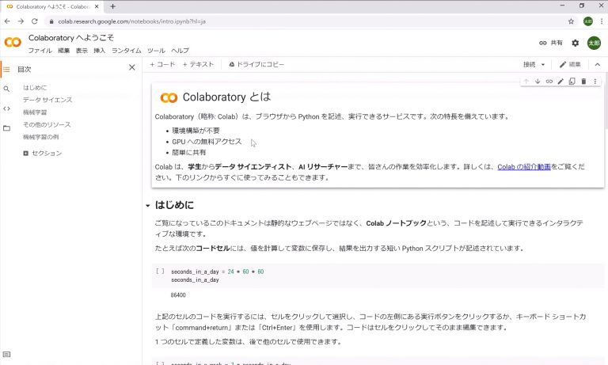
Task: Collapse the header with the chevron
Action: pos(598,64)
